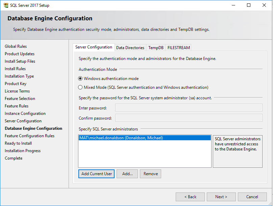Image resolution: width=273 pixels, height=206 pixels.
Task: Click the Enter password field
Action: [189, 108]
